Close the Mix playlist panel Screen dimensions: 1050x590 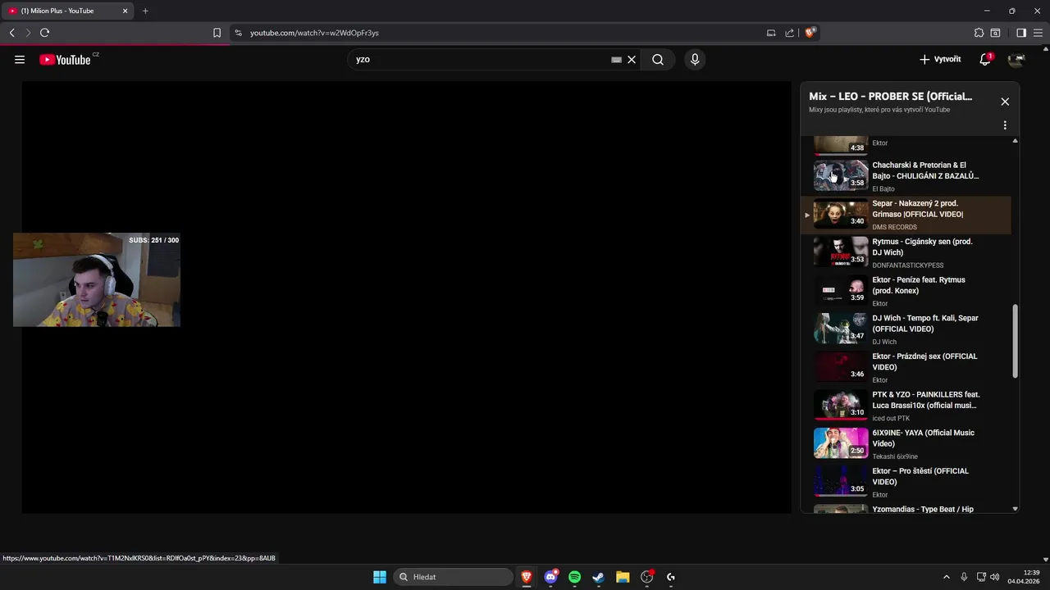point(1005,102)
